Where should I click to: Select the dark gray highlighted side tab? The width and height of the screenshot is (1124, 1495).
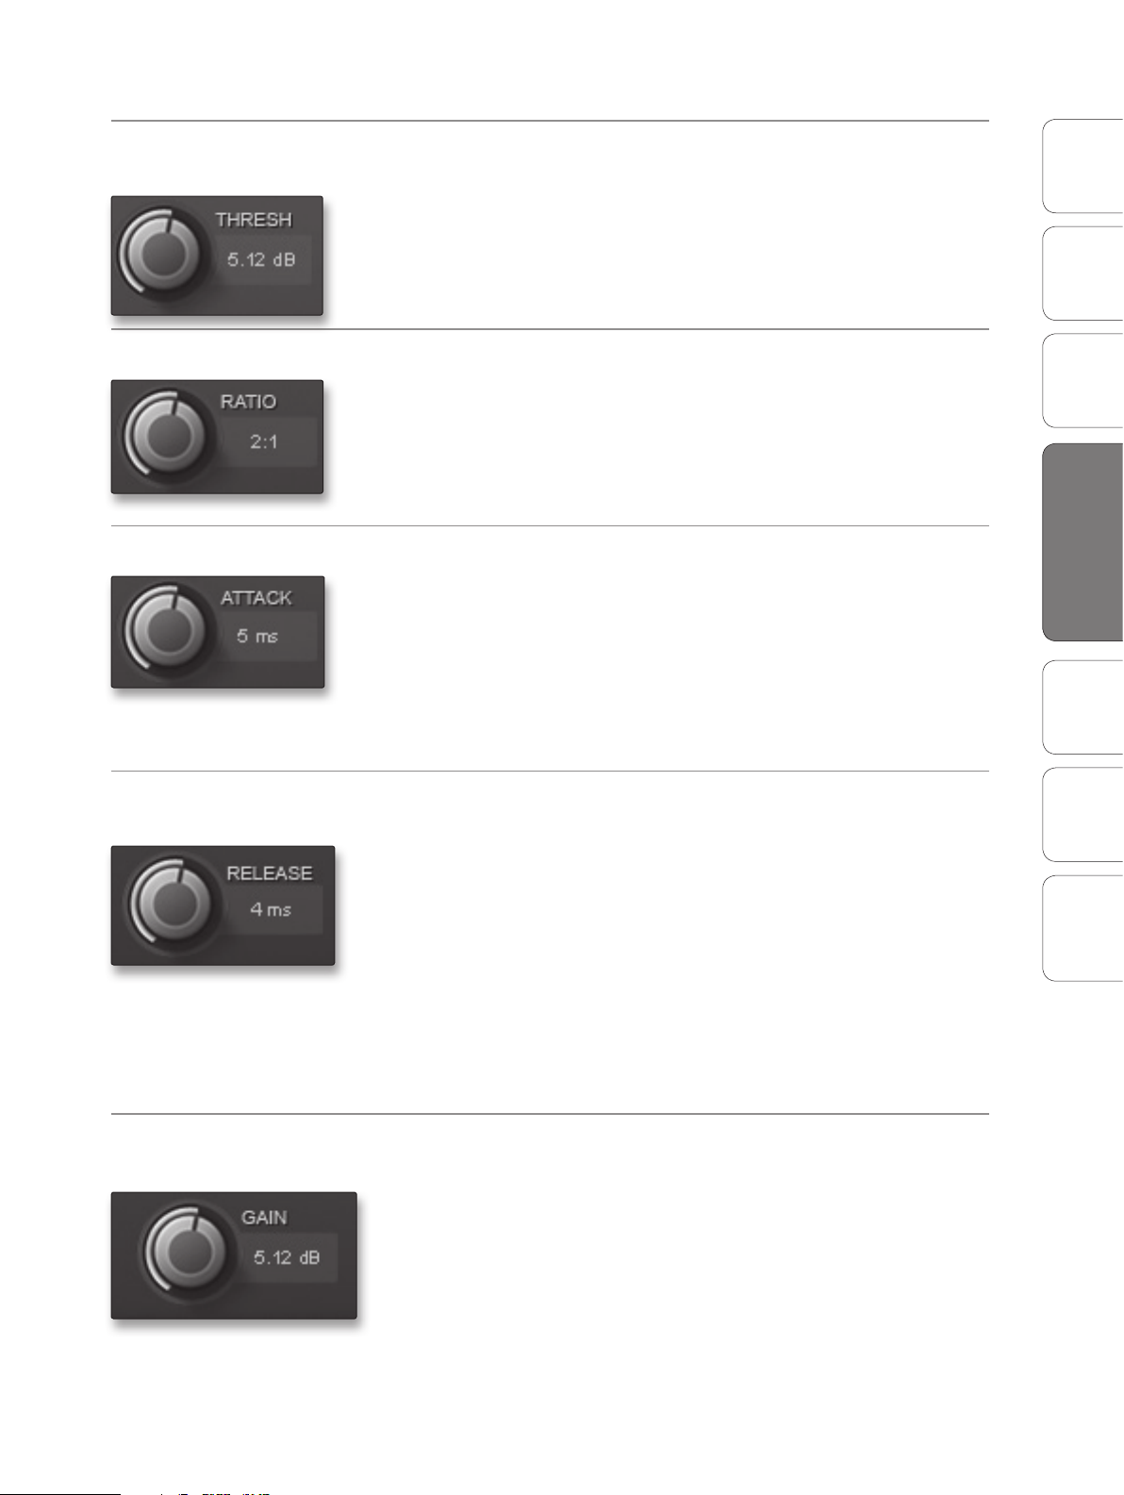click(1083, 542)
